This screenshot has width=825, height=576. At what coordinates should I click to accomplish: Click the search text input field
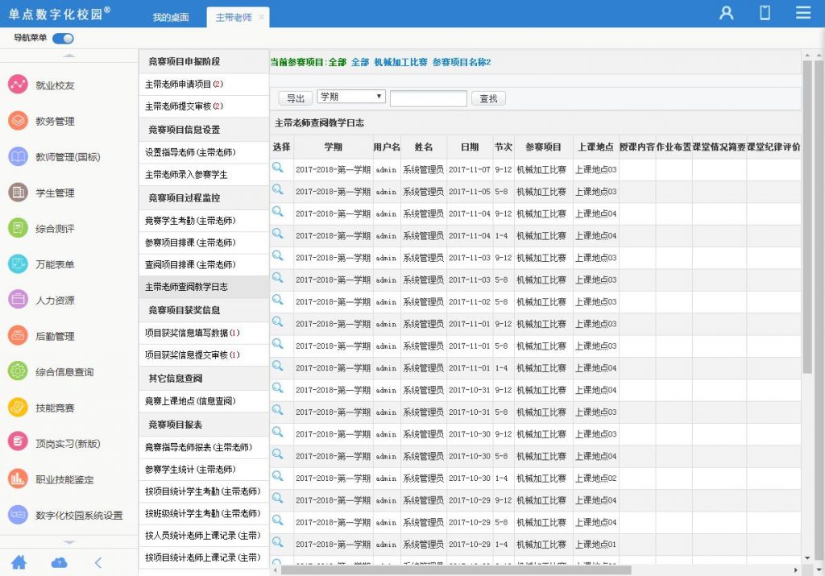429,98
